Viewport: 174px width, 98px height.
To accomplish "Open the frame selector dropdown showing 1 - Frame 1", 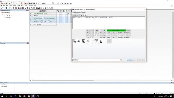I will (x=53, y=4).
